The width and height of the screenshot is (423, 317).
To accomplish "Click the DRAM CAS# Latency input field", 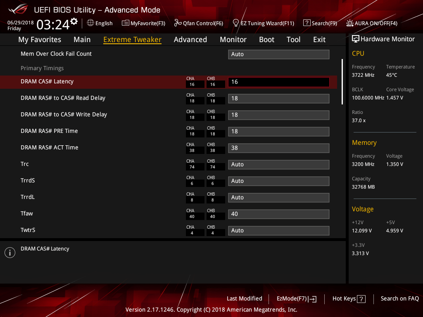I will (x=279, y=82).
